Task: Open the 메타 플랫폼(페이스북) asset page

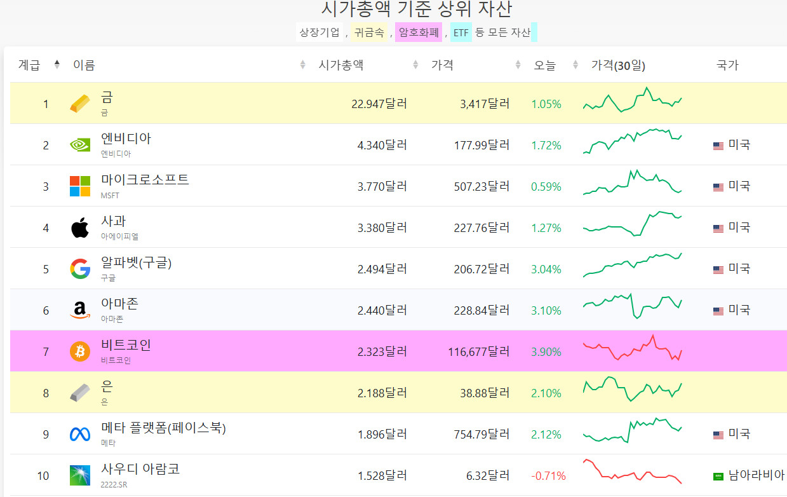Action: [163, 428]
